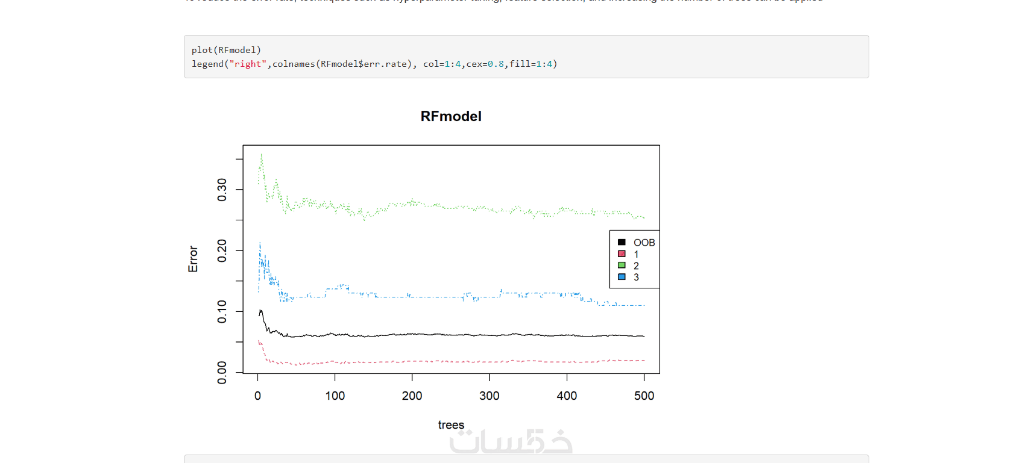Click the OOB label in the legend
1023x463 pixels.
click(644, 243)
